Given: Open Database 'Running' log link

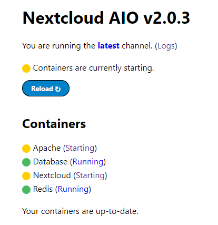Looking at the screenshot, I should pos(88,162).
